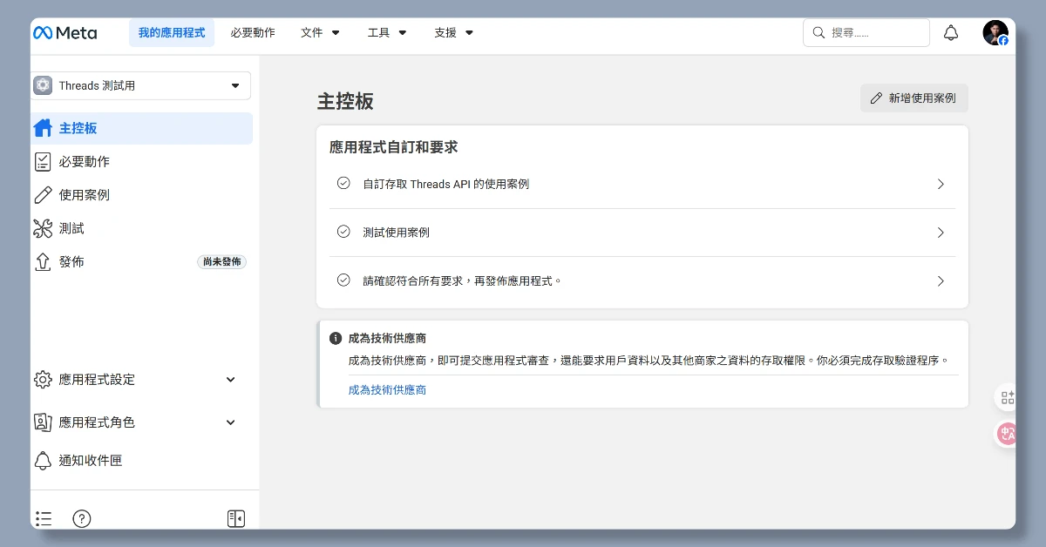Image resolution: width=1046 pixels, height=547 pixels.
Task: Open 必要動作 in top navigation
Action: 253,33
